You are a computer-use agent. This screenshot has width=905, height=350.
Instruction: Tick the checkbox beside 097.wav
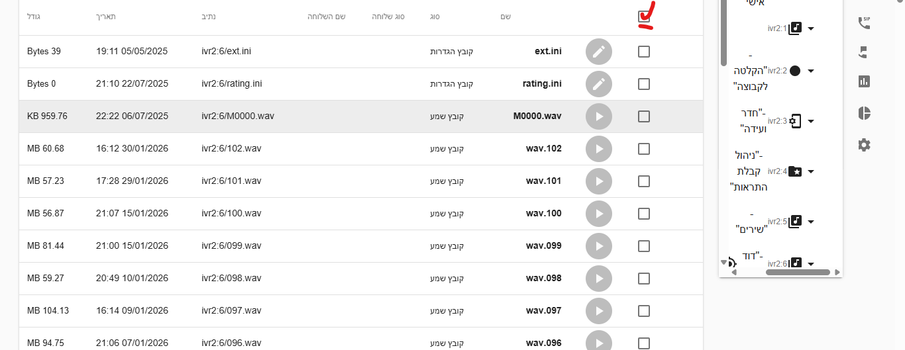point(644,311)
